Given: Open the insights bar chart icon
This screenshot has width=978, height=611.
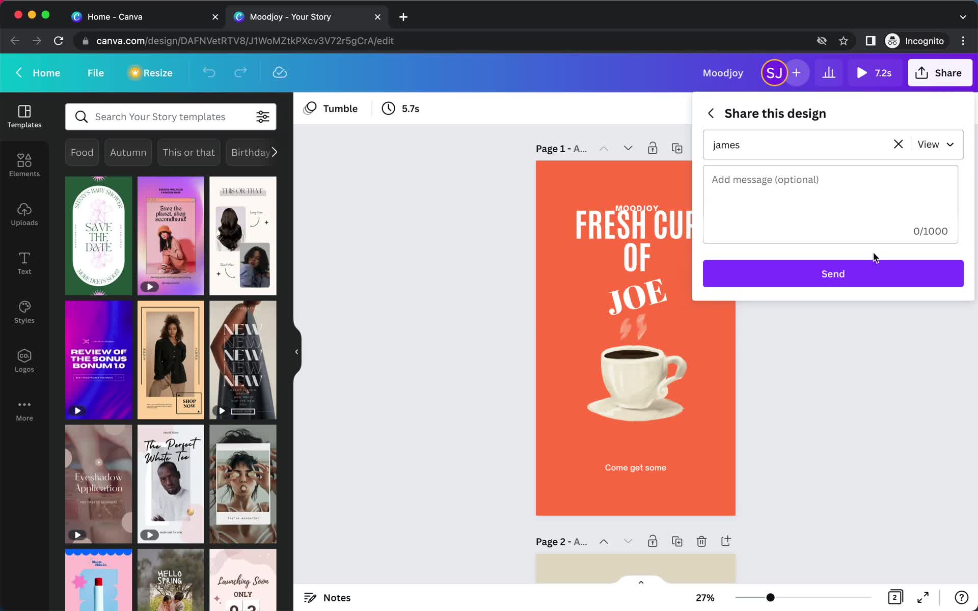Looking at the screenshot, I should (829, 73).
